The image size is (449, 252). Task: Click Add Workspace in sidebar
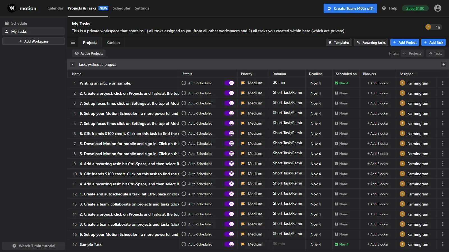click(34, 41)
